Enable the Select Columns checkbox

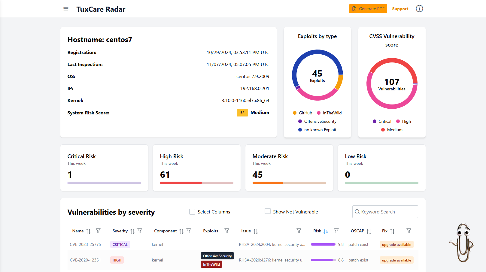click(192, 212)
